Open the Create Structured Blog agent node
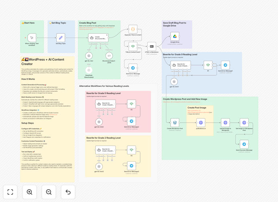 [x=98, y=38]
